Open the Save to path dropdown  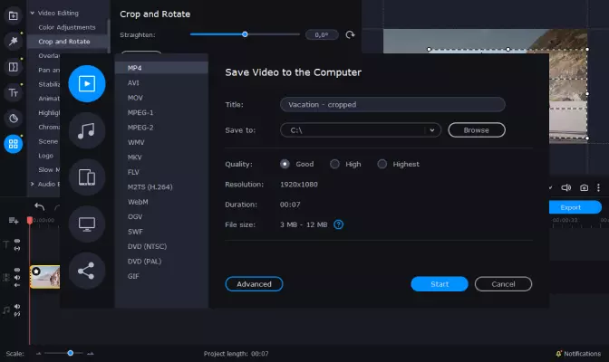(432, 130)
